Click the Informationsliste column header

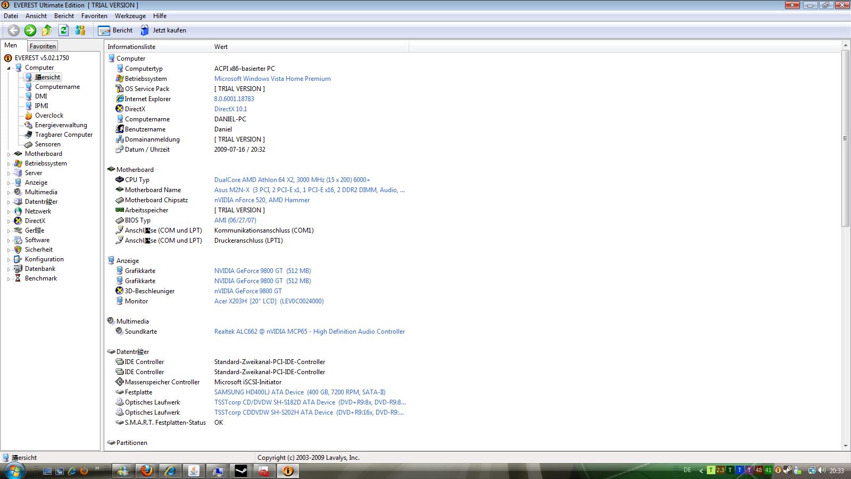tap(158, 47)
